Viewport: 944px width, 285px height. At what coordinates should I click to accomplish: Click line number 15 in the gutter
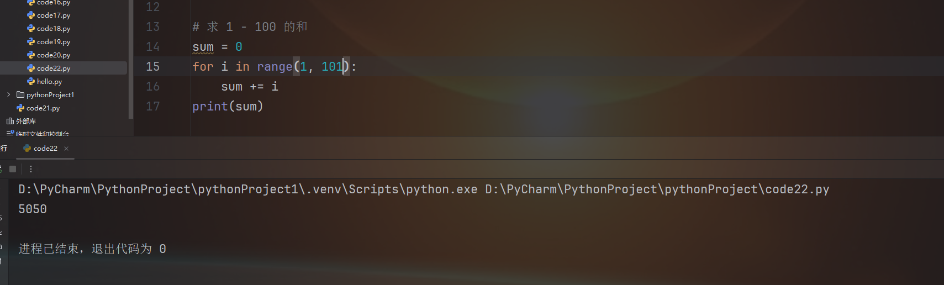click(x=152, y=67)
